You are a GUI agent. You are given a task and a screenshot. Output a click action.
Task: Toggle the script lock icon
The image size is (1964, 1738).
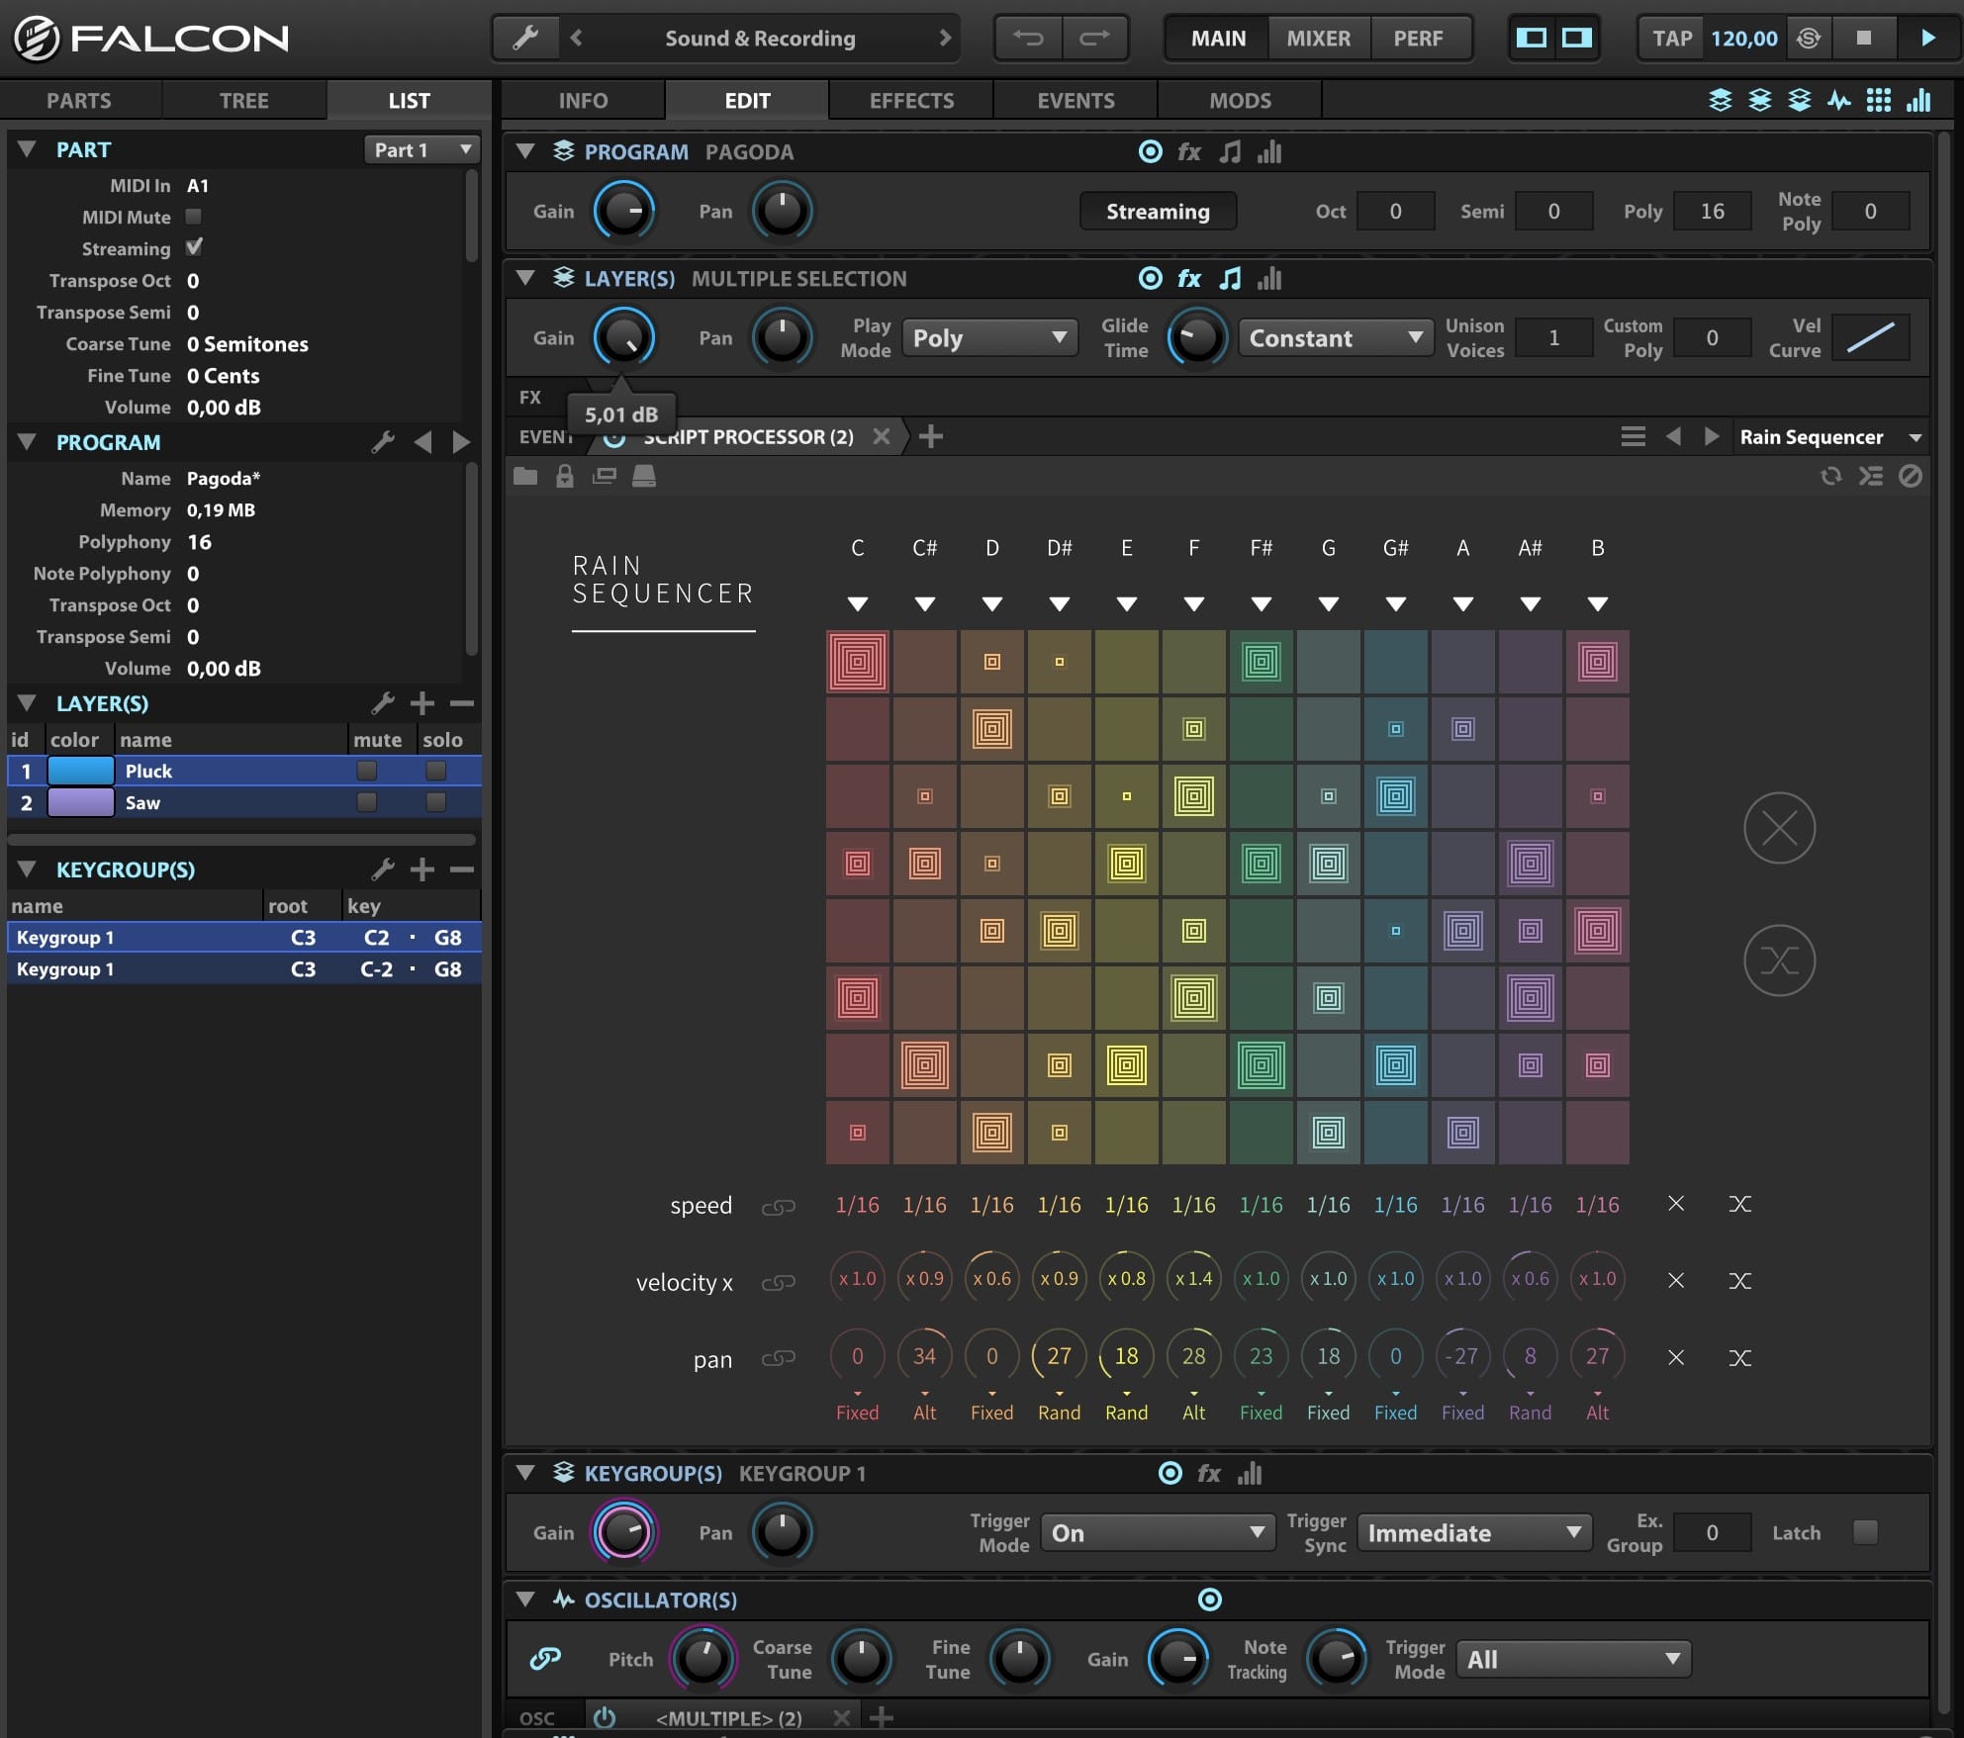pyautogui.click(x=565, y=477)
